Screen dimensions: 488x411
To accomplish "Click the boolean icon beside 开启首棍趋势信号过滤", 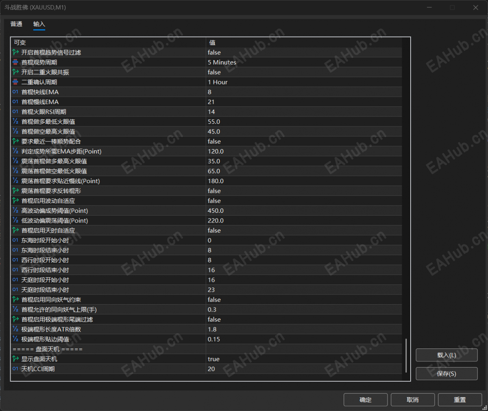I will (x=15, y=52).
